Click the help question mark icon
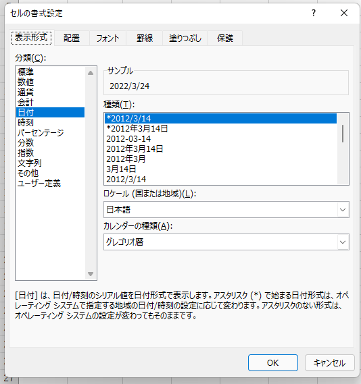The image size is (361, 384). click(314, 13)
